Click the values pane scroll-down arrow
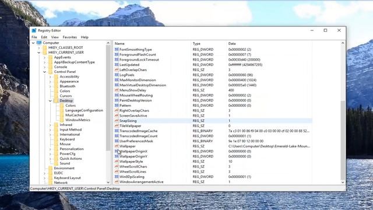The image size is (373, 210). point(343,182)
